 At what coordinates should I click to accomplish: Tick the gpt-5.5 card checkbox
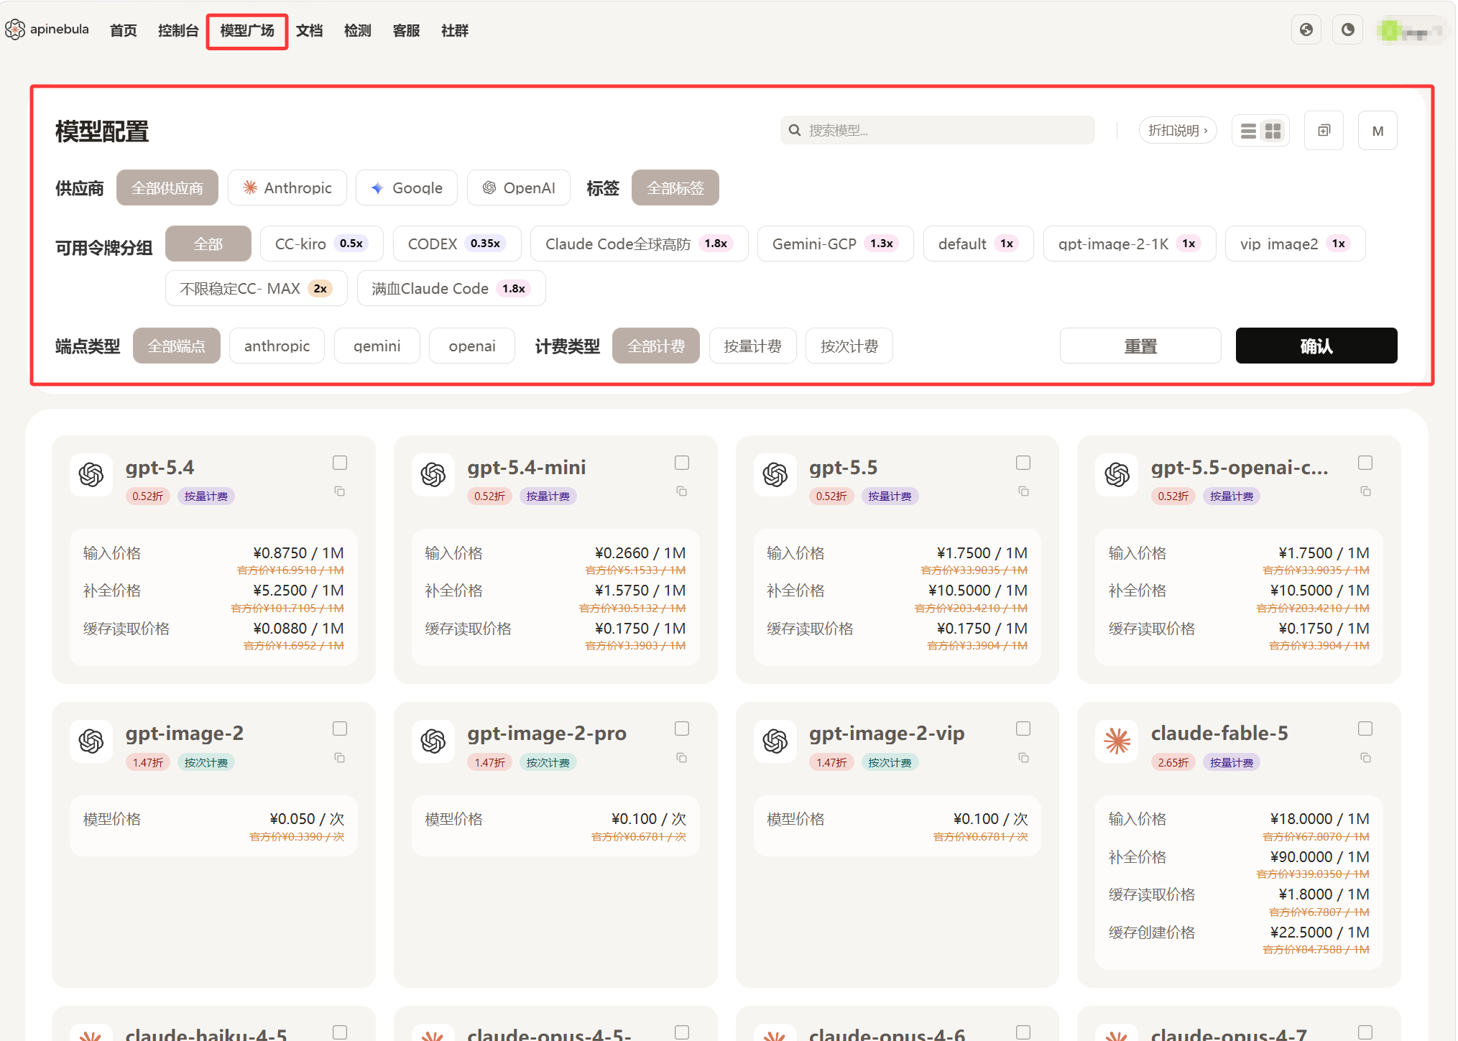(x=1023, y=463)
